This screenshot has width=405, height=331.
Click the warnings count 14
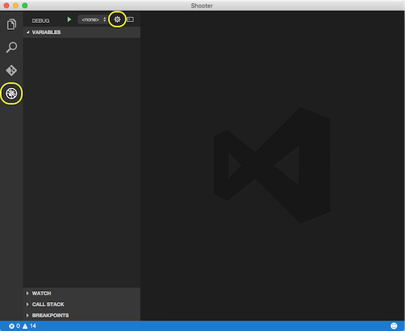click(29, 326)
